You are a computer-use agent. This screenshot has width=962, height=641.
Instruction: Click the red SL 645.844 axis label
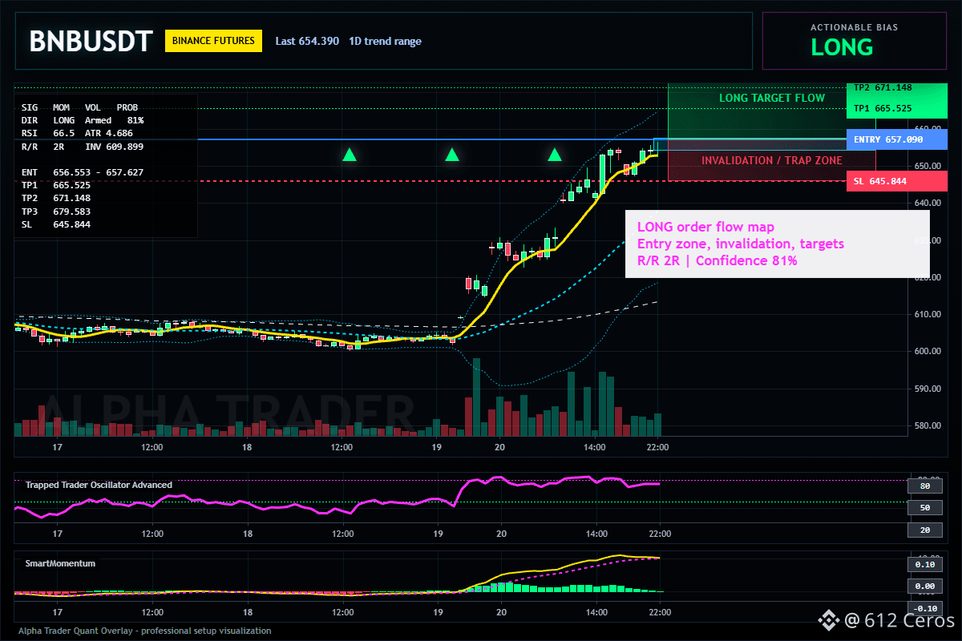(x=896, y=181)
